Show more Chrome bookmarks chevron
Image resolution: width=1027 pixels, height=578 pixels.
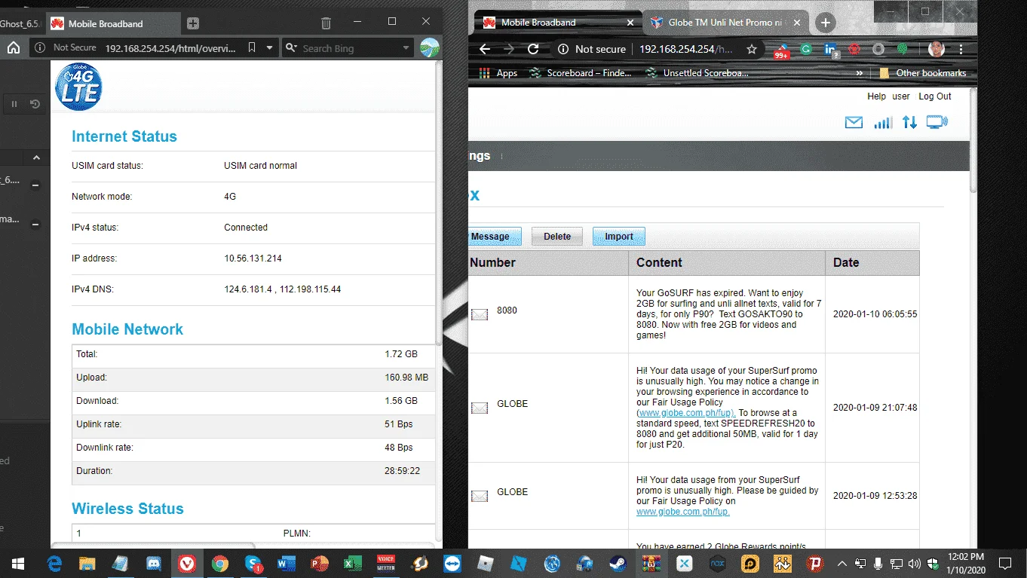pyautogui.click(x=860, y=73)
